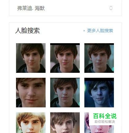129x133 pixels.
Task: Open the bright light-haired thumbnail in third row
Action: click(x=31, y=123)
